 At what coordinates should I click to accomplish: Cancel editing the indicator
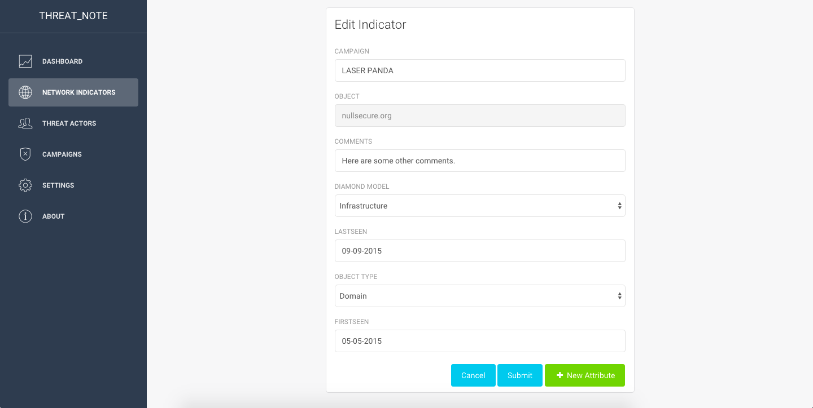[473, 375]
